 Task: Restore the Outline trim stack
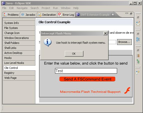(x=138, y=34)
